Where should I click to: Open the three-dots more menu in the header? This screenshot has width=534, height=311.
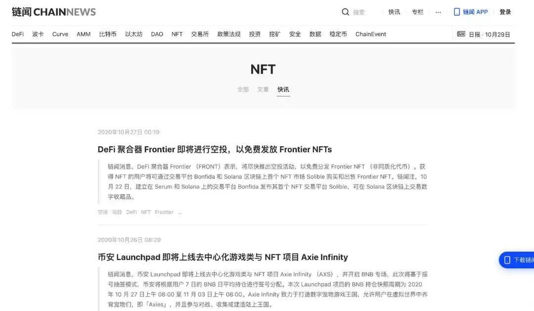[438, 12]
